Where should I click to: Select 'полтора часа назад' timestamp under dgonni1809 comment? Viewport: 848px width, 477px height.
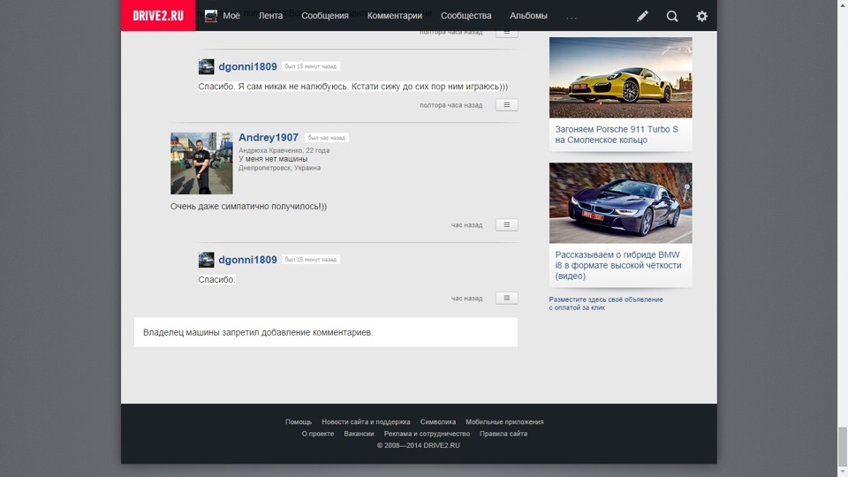click(x=451, y=105)
